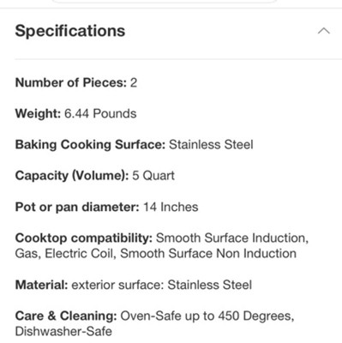This screenshot has height=343, width=342.
Task: Click the Pot or pan diameter label
Action: [77, 207]
